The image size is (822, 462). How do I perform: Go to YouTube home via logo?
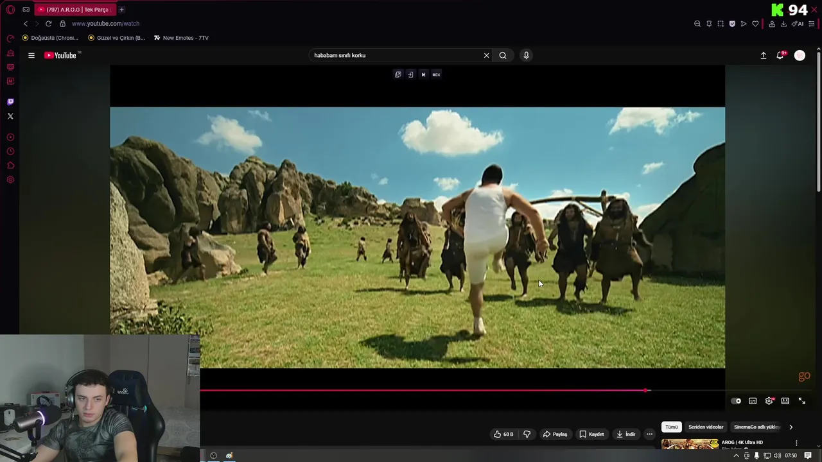click(x=61, y=55)
